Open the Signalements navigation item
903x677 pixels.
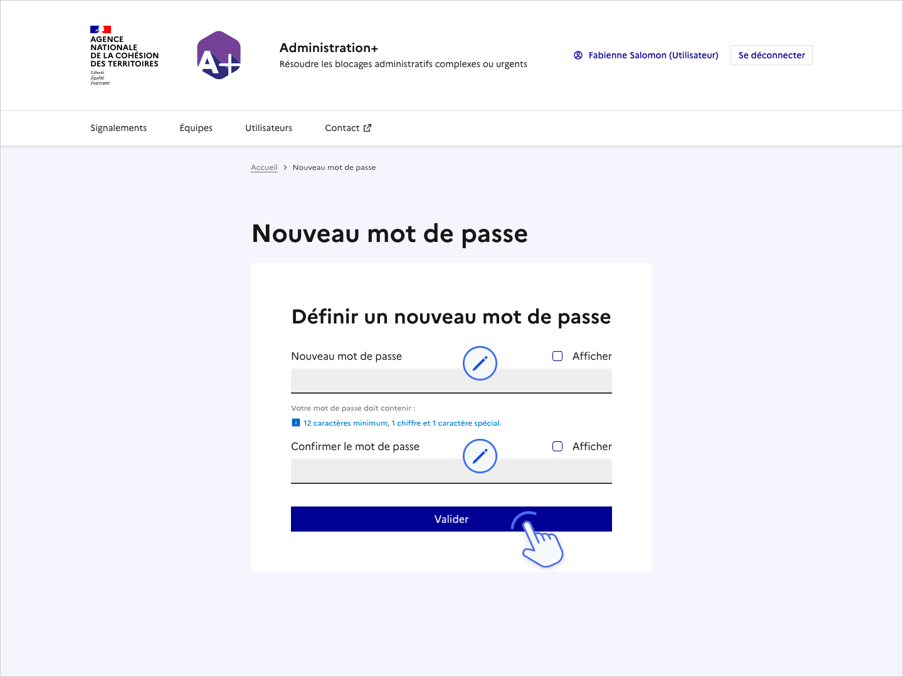click(x=119, y=128)
